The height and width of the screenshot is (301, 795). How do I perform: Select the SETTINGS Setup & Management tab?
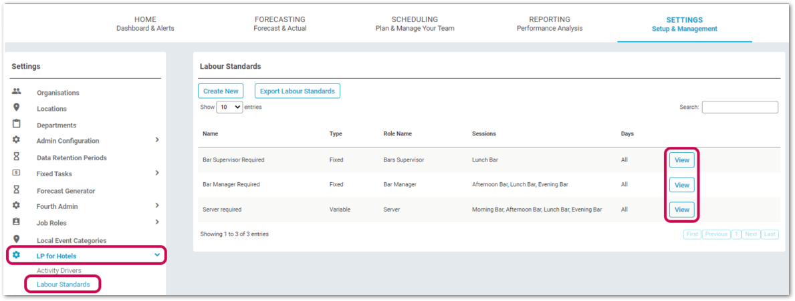[x=685, y=24]
